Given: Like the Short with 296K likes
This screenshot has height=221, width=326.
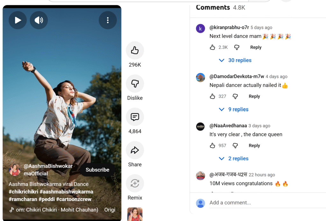Looking at the screenshot, I should (135, 50).
